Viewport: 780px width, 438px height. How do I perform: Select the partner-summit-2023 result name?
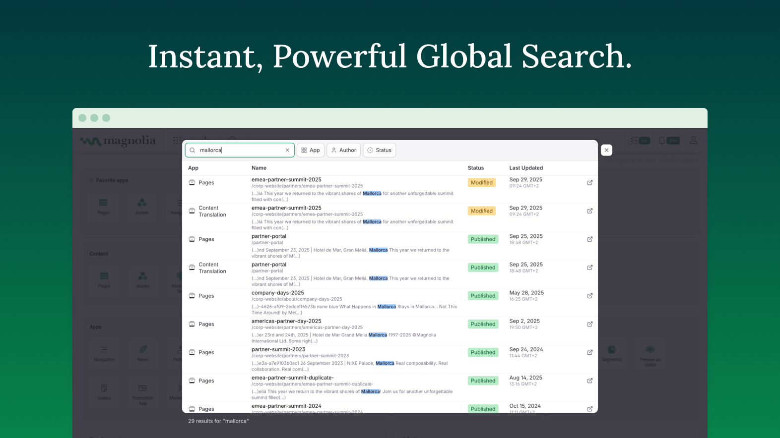[278, 349]
